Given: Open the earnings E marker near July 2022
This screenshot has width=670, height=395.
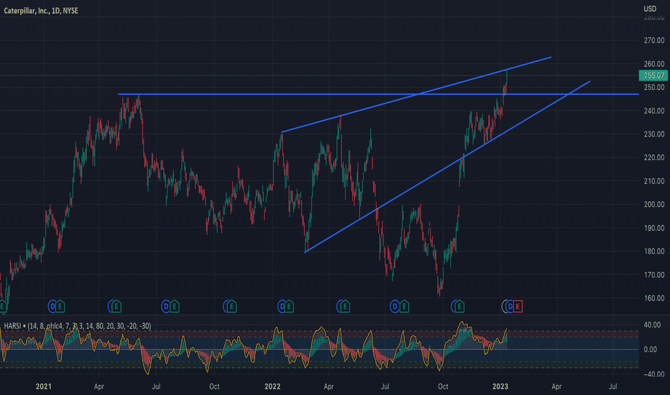Looking at the screenshot, I should (404, 306).
